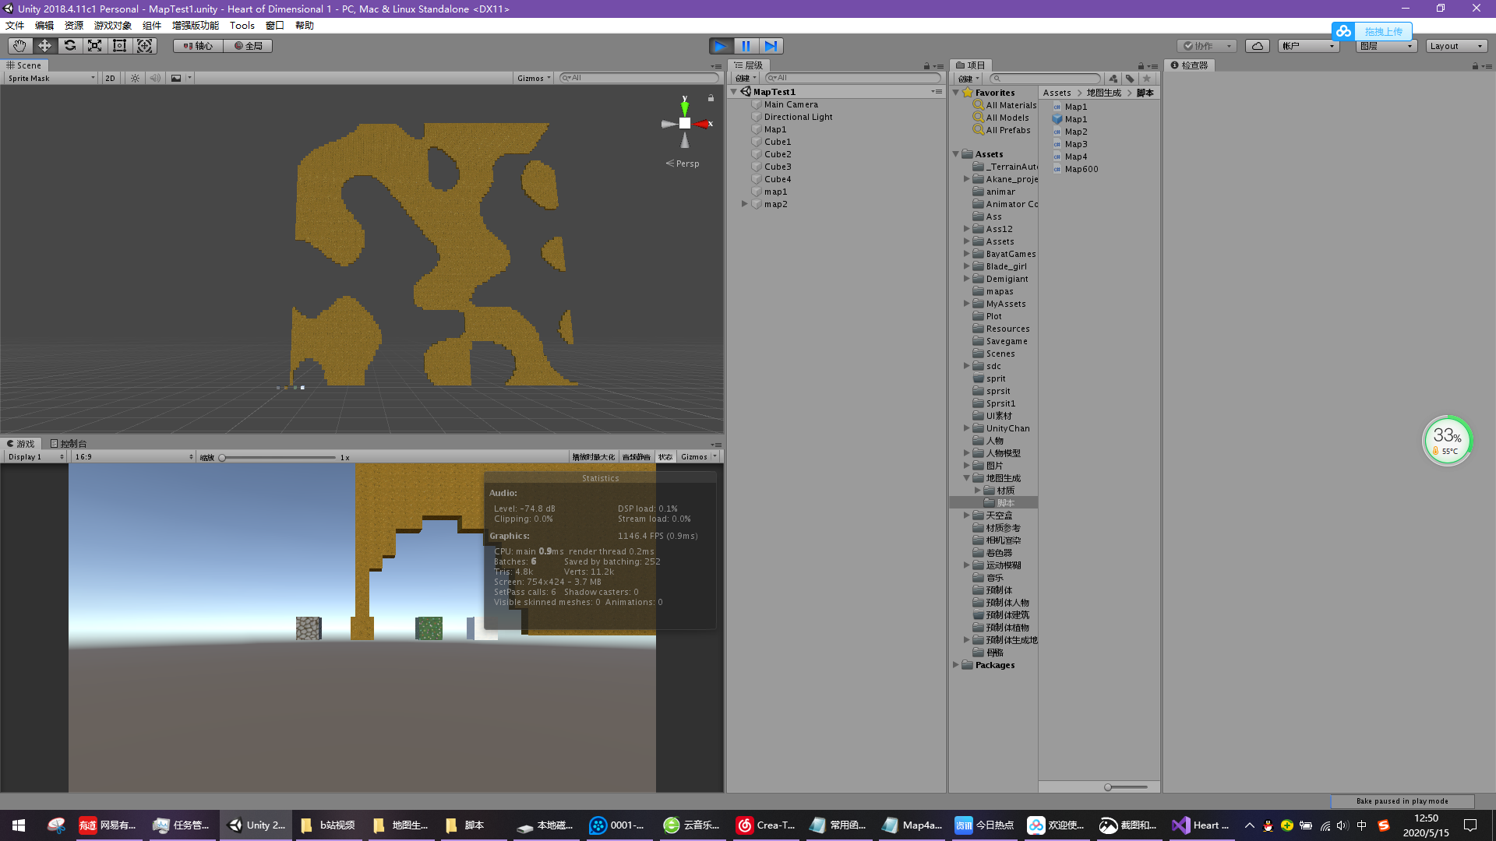This screenshot has width=1496, height=841.
Task: Adjust the Game view 缩放 scale slider
Action: (223, 458)
